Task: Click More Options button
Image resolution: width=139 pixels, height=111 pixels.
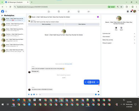Action: pyautogui.click(x=82, y=24)
